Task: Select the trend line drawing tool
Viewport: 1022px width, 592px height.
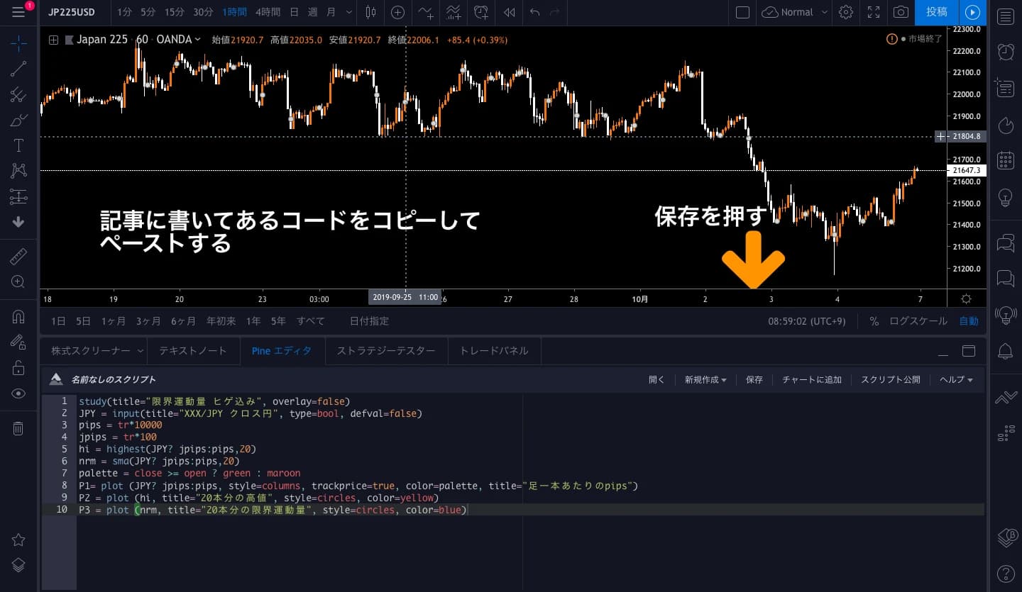Action: pos(18,69)
